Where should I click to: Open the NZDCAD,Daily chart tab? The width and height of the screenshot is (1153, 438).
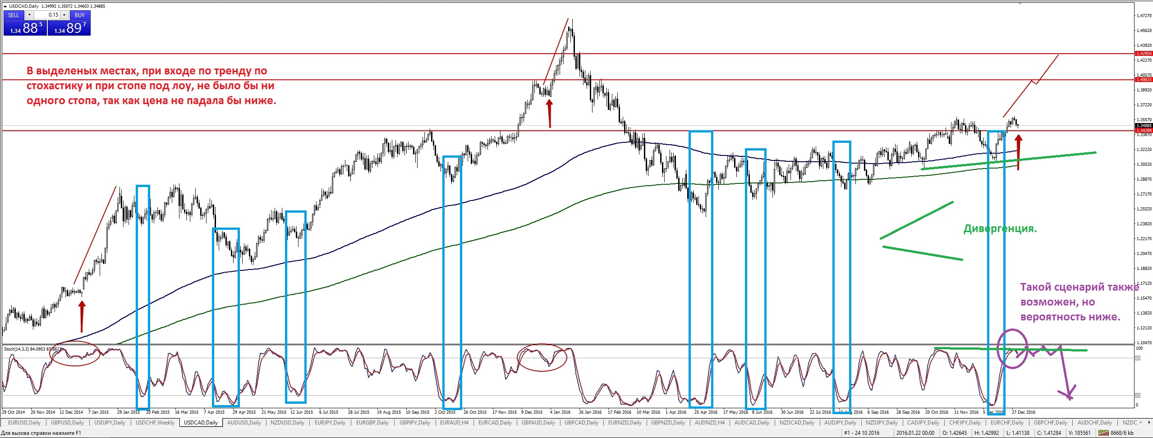tap(797, 423)
